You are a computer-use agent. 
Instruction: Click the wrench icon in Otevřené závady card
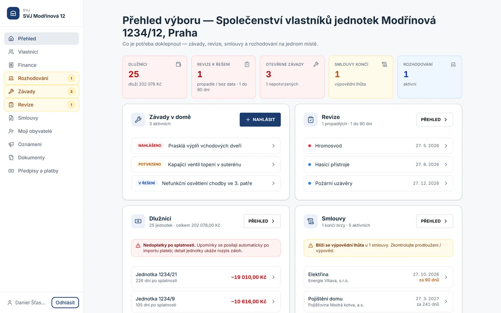tap(316, 64)
